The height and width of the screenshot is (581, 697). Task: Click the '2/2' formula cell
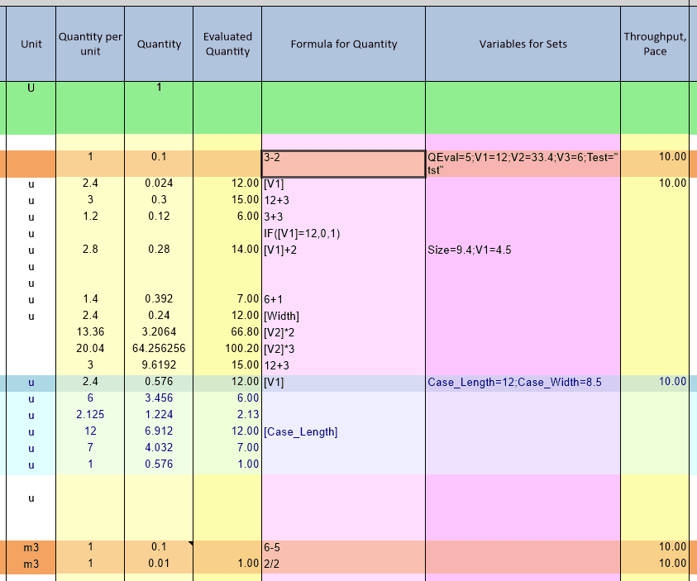tap(343, 564)
